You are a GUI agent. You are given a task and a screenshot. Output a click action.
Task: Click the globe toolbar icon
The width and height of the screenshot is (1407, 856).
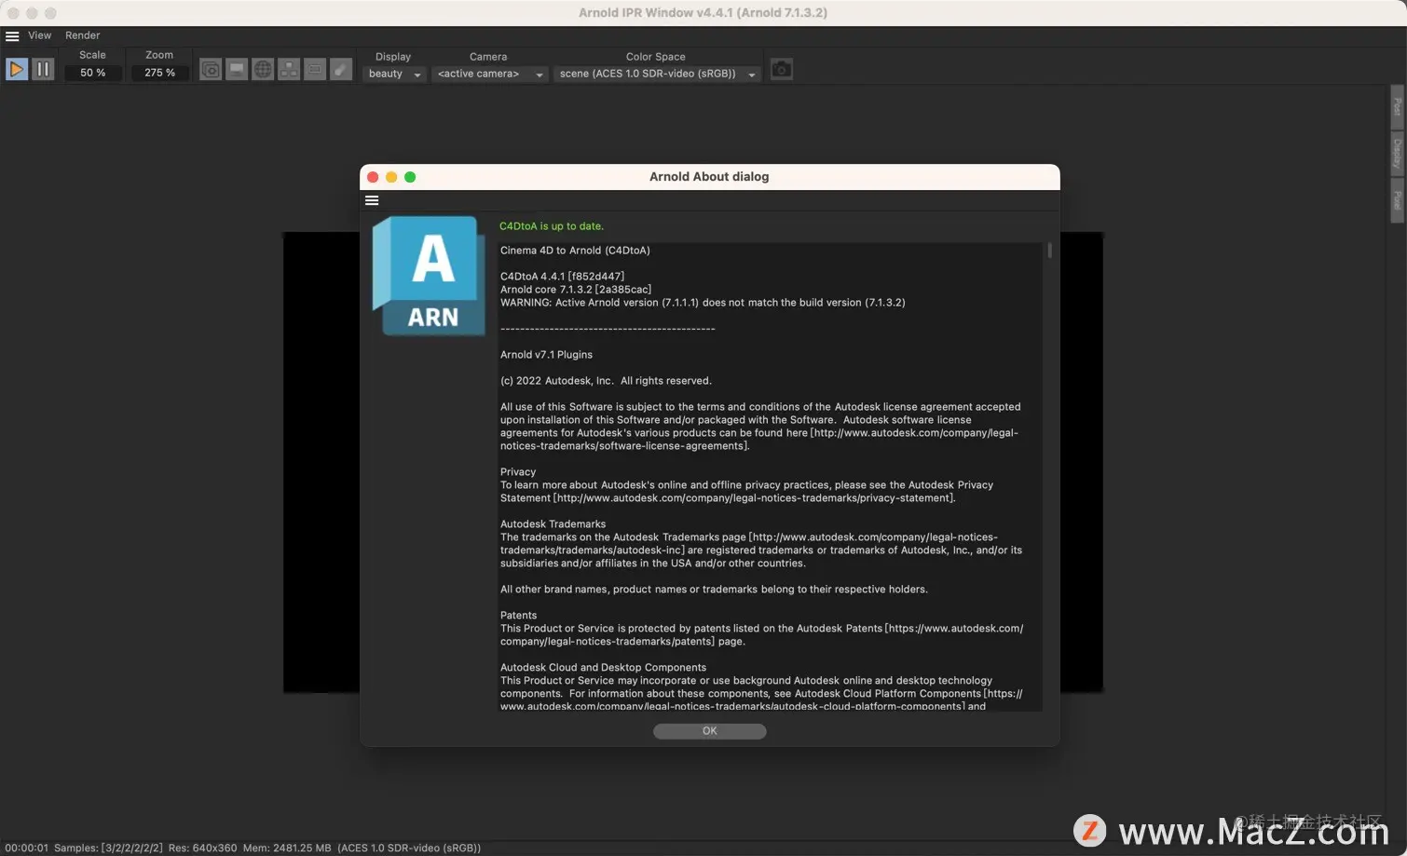263,70
